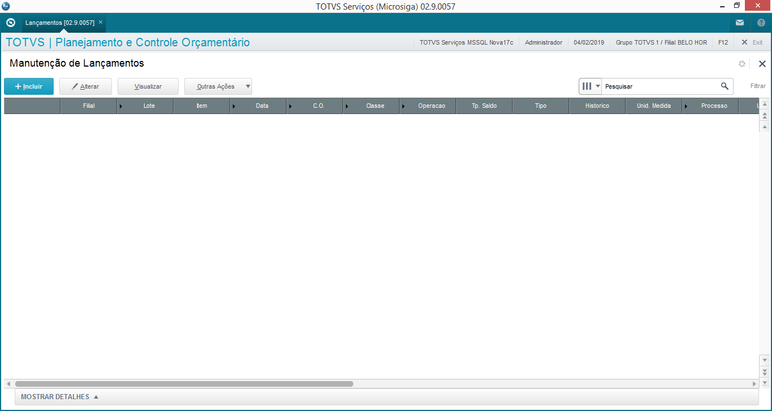Click the horizontal scrollbar thumb
This screenshot has height=411, width=772.
tap(184, 384)
